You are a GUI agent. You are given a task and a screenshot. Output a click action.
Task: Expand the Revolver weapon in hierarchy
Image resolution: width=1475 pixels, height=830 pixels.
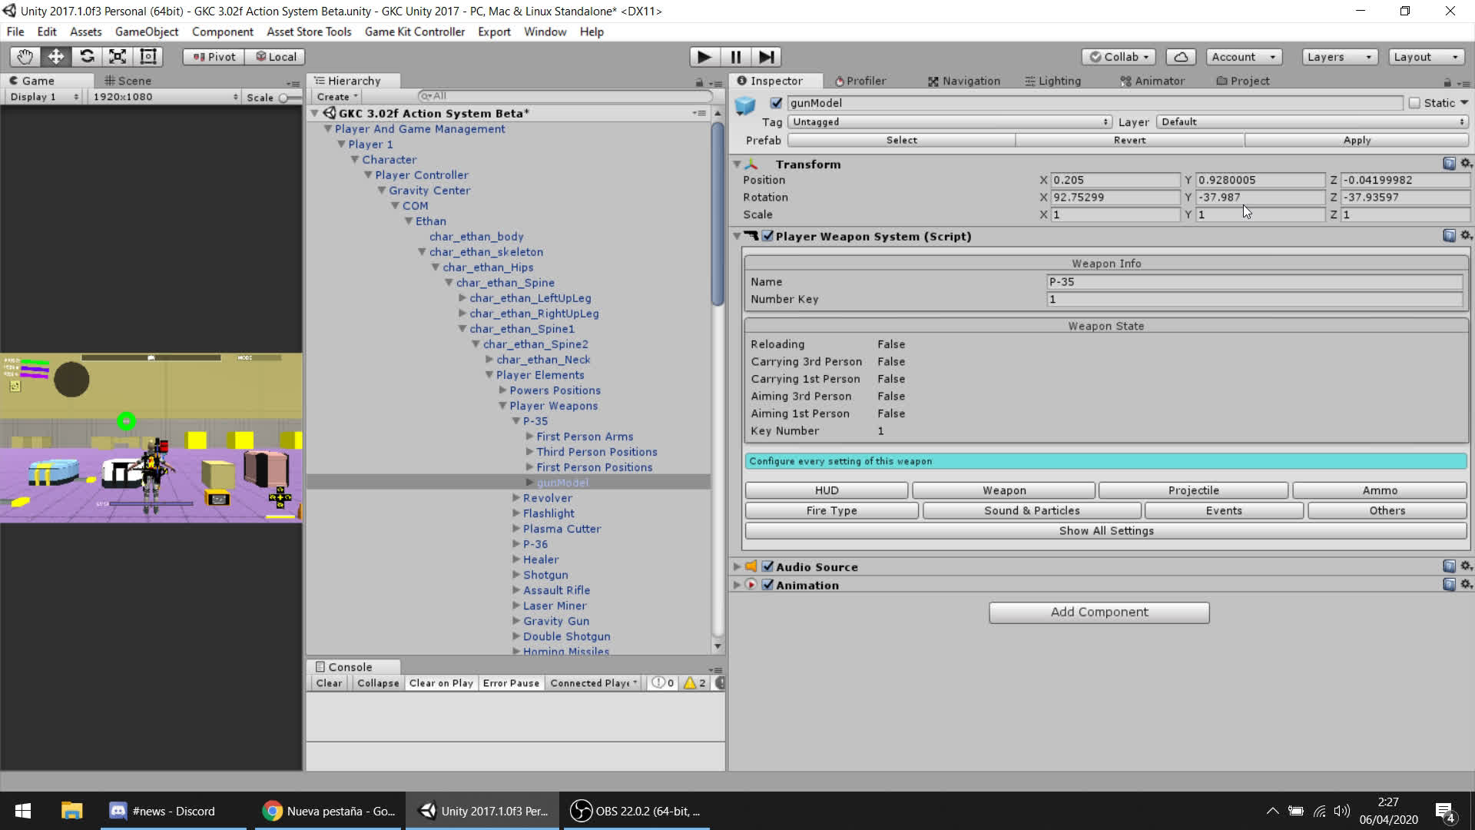pyautogui.click(x=516, y=498)
